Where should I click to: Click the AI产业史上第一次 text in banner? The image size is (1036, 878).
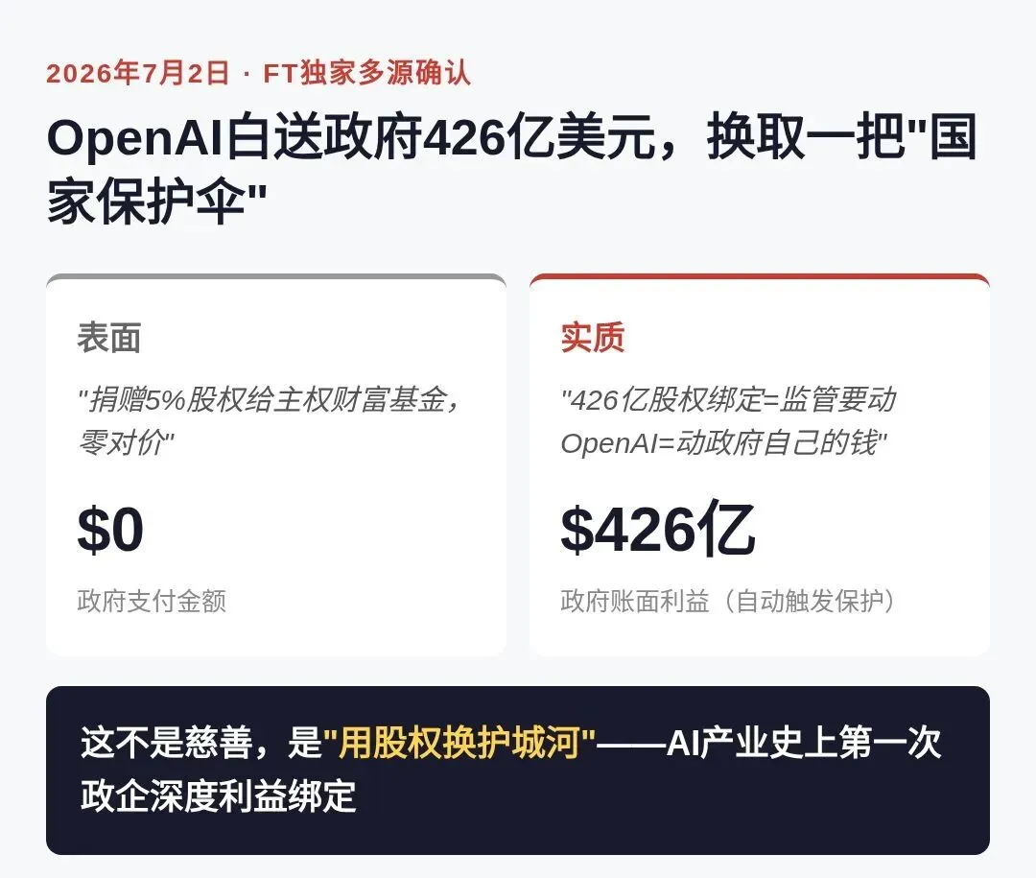tap(804, 742)
